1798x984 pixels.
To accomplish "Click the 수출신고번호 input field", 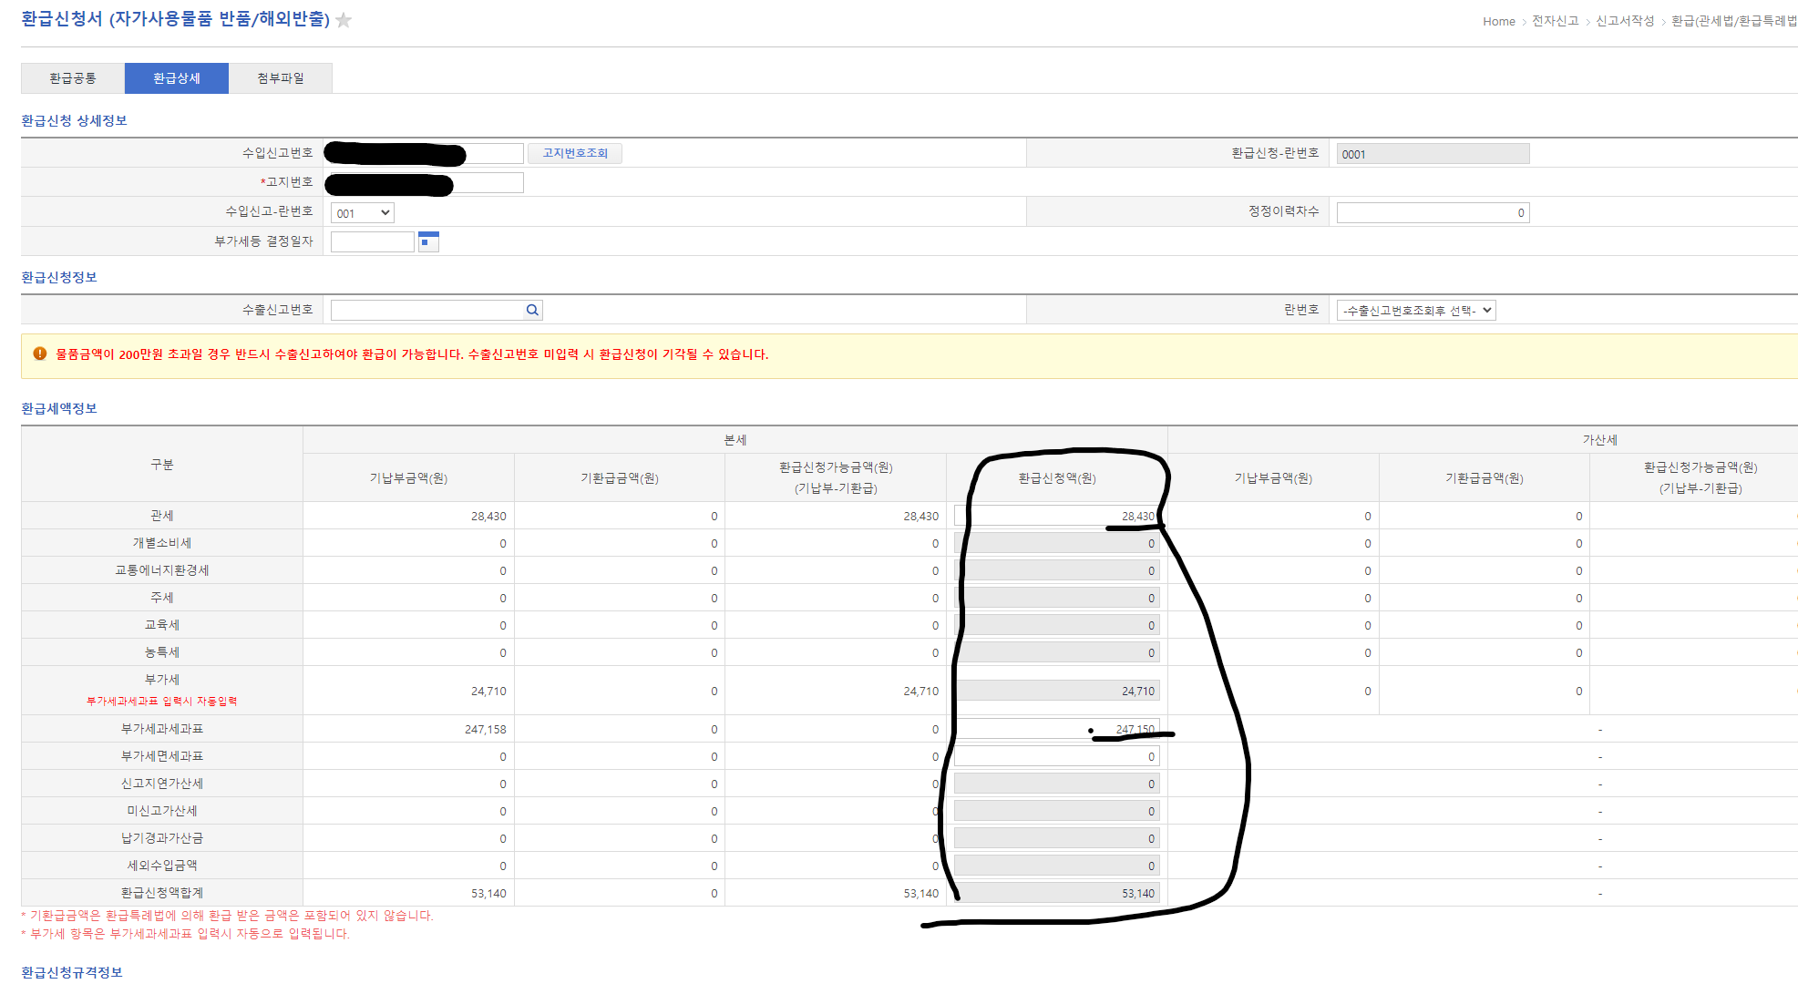I will [x=437, y=311].
